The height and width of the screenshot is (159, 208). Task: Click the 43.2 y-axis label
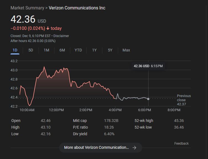[x=14, y=61]
